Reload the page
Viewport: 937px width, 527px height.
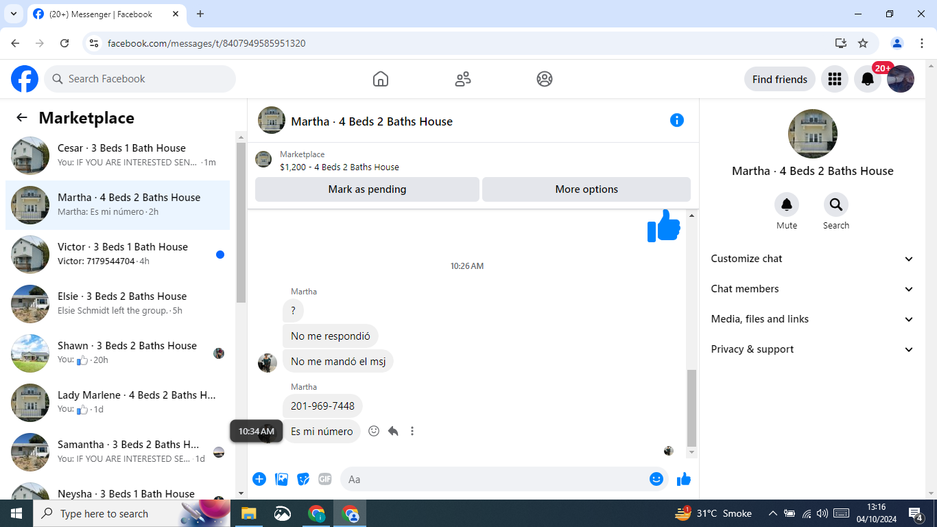pos(64,43)
